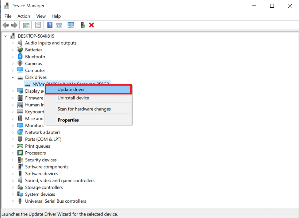Expand the Software components chevron
The image size is (299, 218).
[13, 167]
